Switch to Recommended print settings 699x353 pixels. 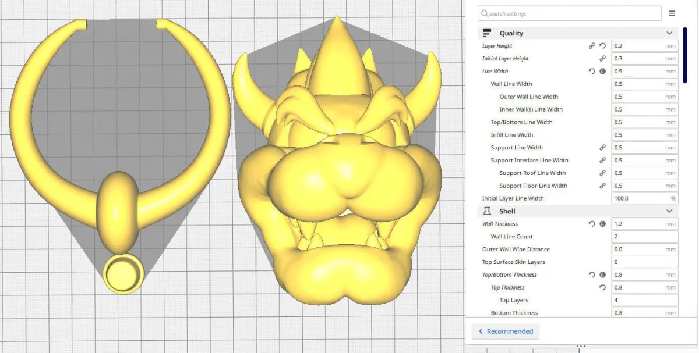(x=506, y=331)
